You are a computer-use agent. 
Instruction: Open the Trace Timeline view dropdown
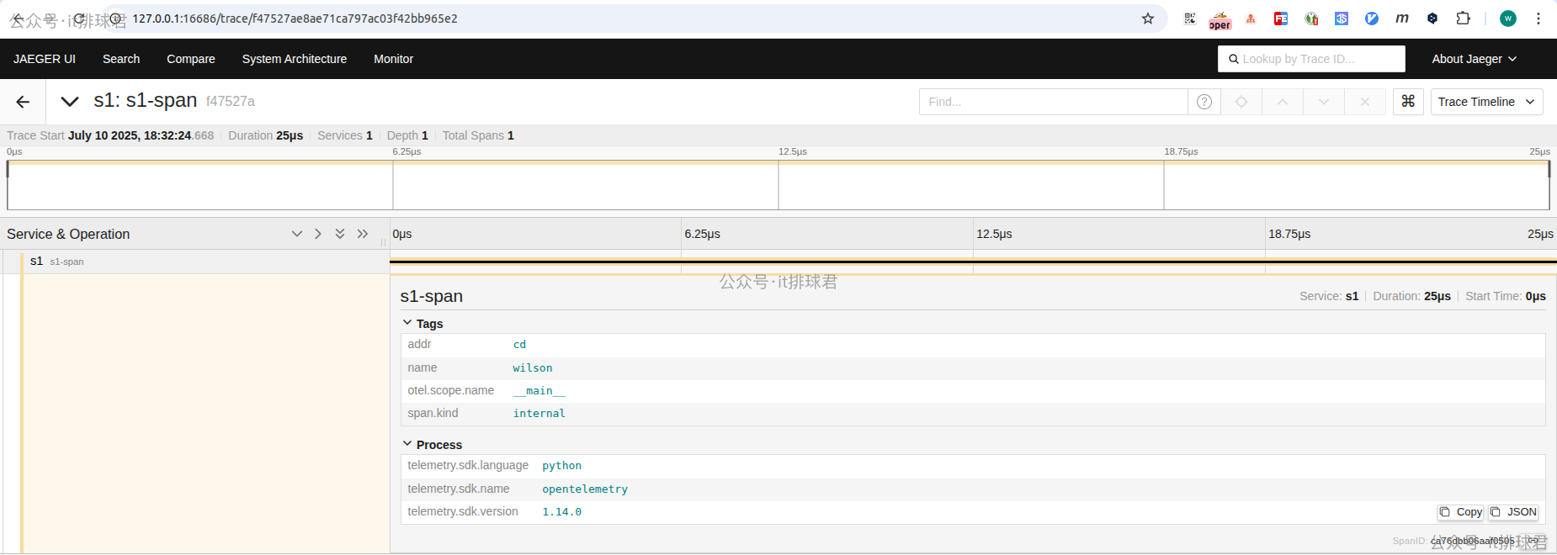click(1487, 102)
